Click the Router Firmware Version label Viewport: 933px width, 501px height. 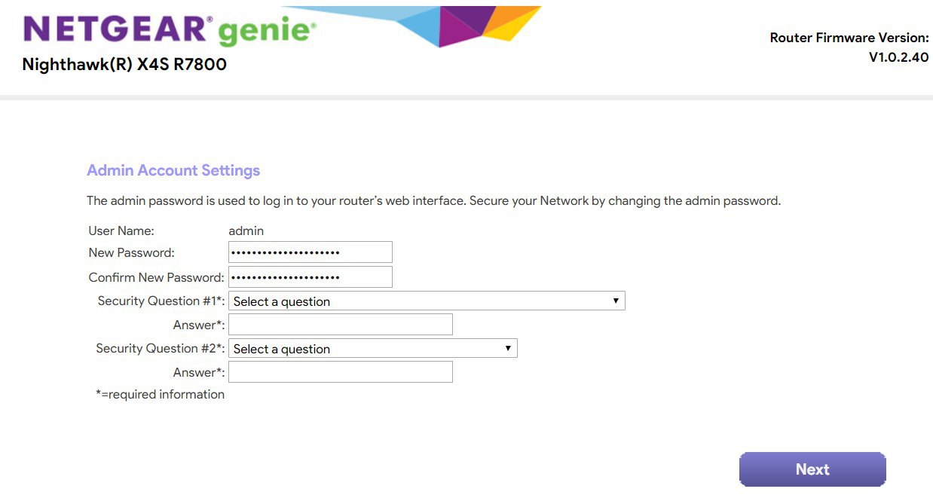pos(849,38)
